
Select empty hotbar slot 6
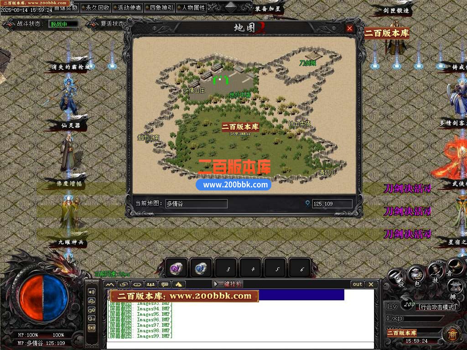301,268
